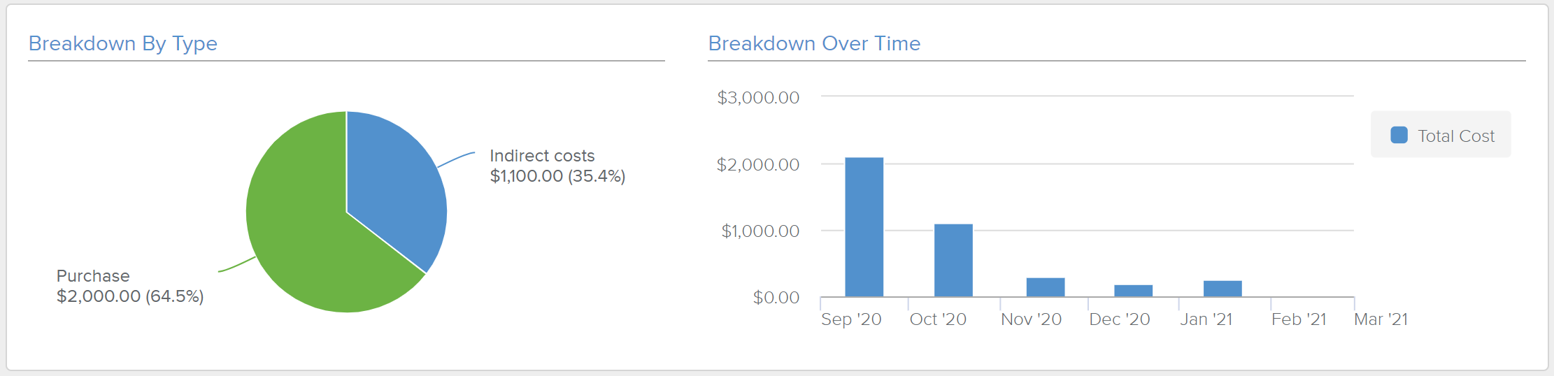Select the Purchase $2,000.00 label
This screenshot has height=376, width=1554.
(130, 286)
